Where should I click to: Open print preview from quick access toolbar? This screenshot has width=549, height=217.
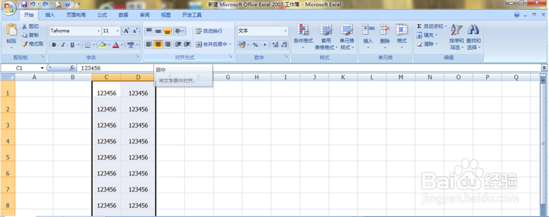pos(58,4)
